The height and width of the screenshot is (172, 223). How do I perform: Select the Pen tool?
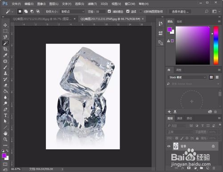[5, 109]
